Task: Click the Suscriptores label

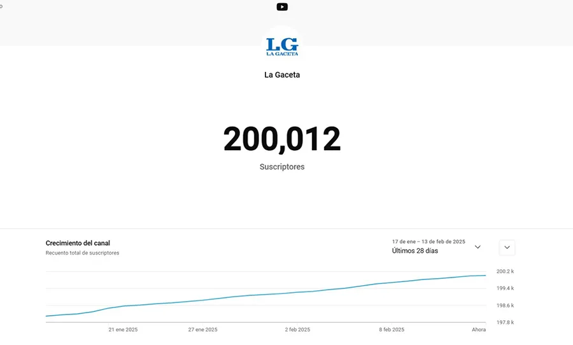Action: [282, 167]
